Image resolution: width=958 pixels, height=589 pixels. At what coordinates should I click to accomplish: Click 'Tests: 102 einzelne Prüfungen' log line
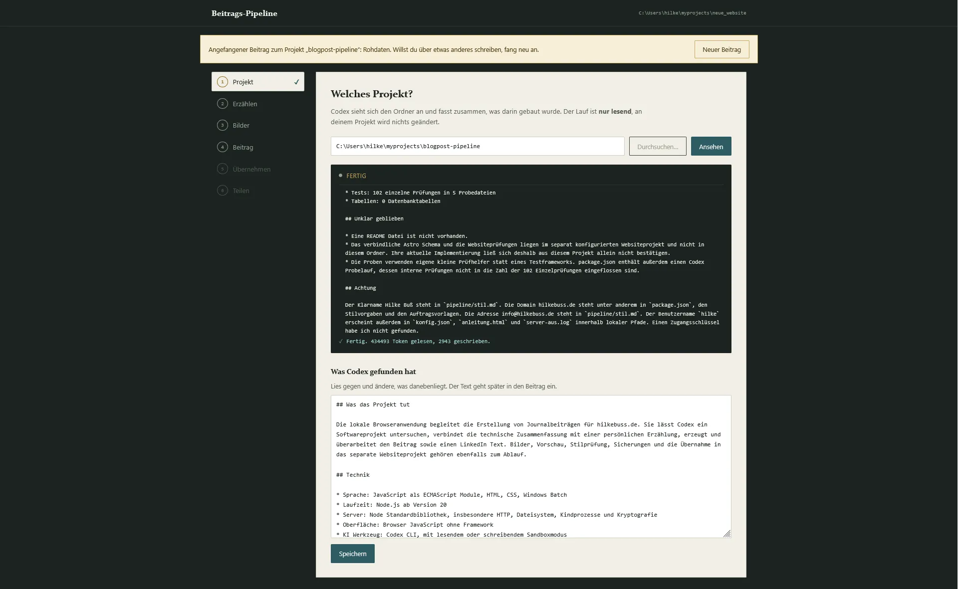tap(420, 193)
